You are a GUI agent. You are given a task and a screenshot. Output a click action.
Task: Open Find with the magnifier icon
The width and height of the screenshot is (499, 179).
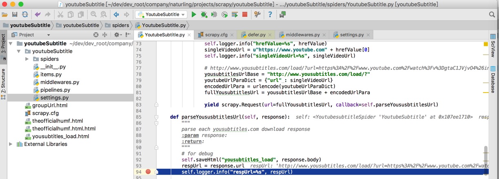(93, 15)
